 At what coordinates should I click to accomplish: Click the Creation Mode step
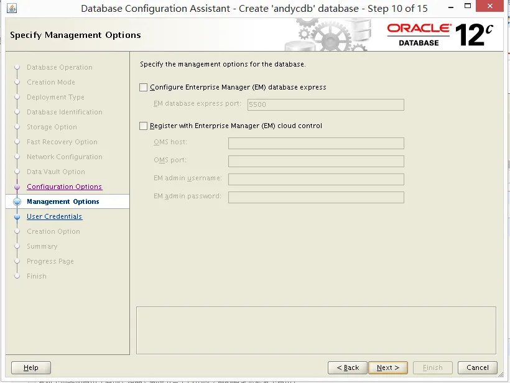[51, 82]
